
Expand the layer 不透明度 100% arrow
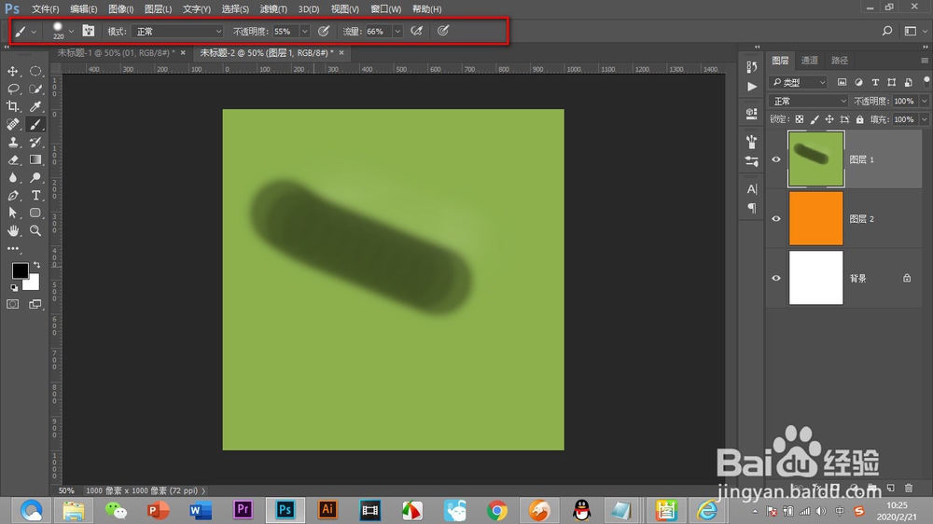[924, 101]
